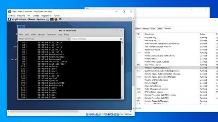
Task: Click the file manager launcher in MATE panel
Action: (x=48, y=19)
